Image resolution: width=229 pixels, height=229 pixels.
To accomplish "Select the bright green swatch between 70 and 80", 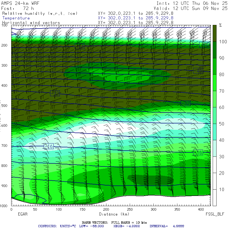I will tap(214, 83).
